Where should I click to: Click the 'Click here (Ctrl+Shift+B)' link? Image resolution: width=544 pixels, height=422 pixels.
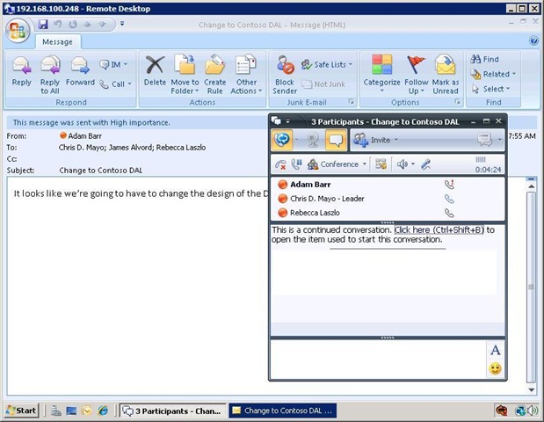[x=439, y=229]
